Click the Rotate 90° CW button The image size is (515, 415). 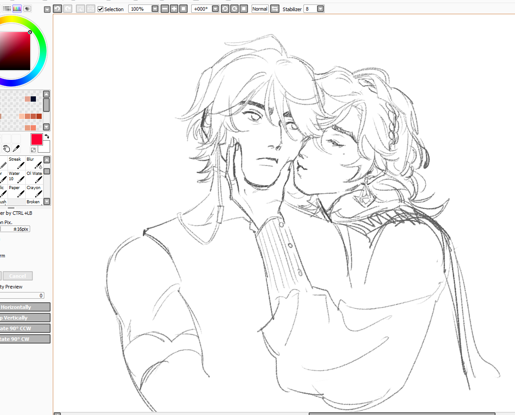click(25, 339)
